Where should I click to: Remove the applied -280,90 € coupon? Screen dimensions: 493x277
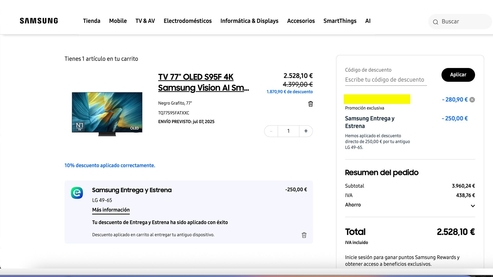coord(472,100)
